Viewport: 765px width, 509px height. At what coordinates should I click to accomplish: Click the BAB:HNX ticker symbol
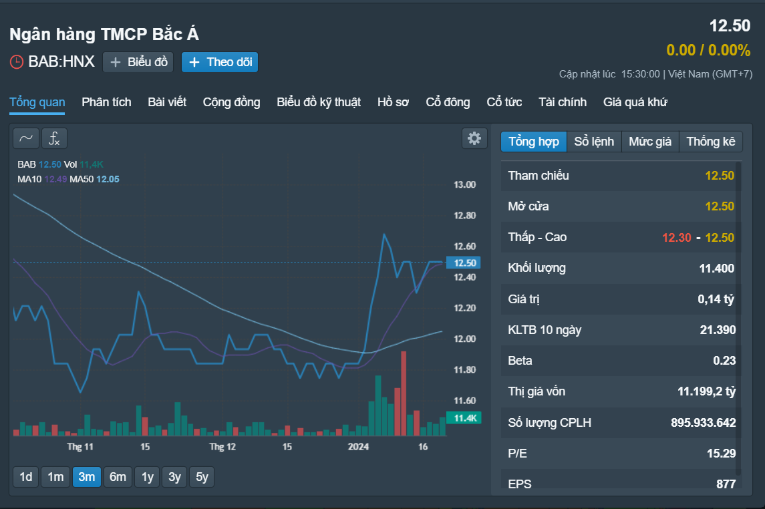tap(61, 61)
